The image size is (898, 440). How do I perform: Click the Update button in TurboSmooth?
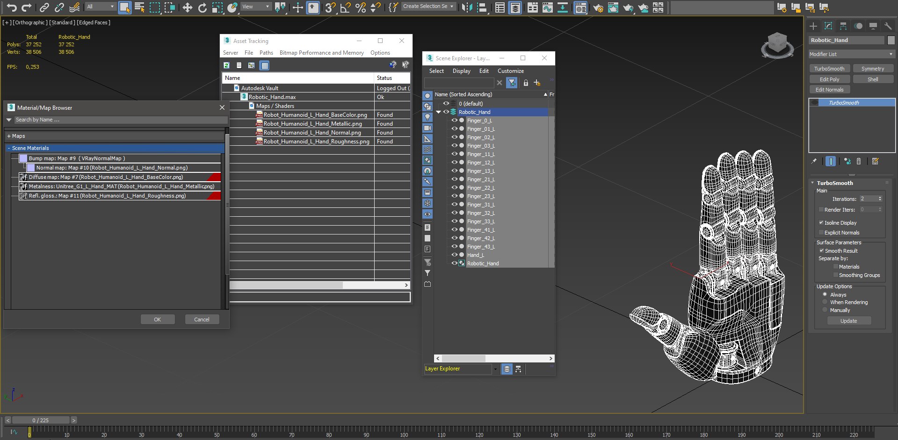pos(848,321)
